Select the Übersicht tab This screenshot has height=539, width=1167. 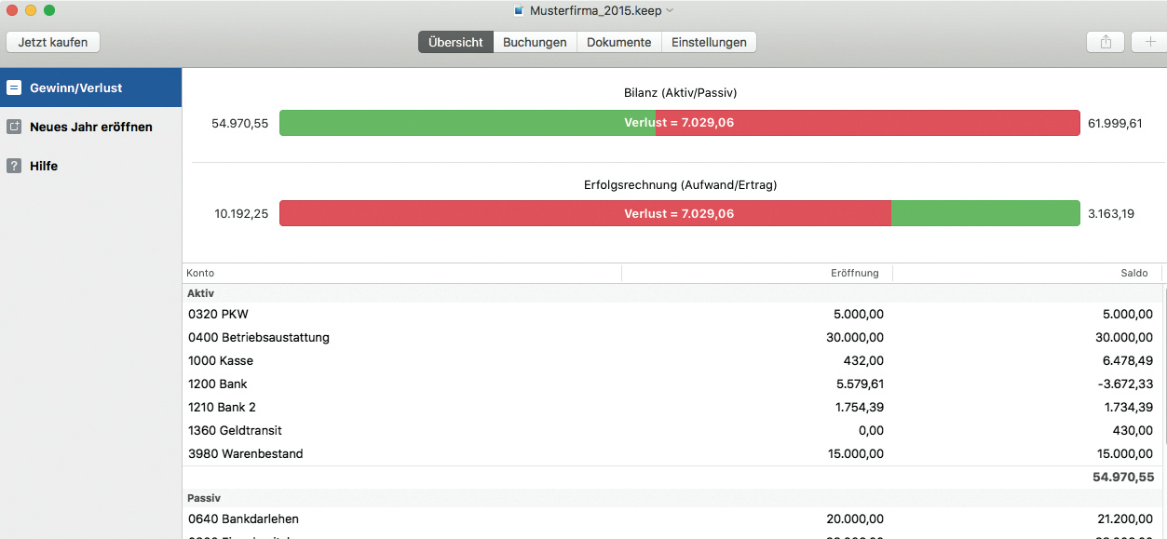pos(455,42)
